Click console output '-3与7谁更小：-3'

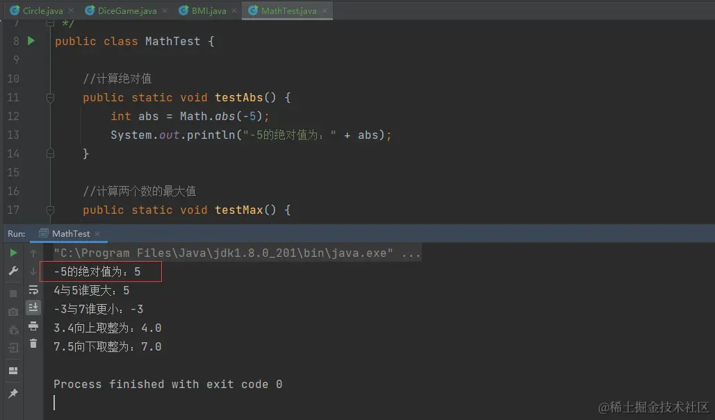point(99,310)
